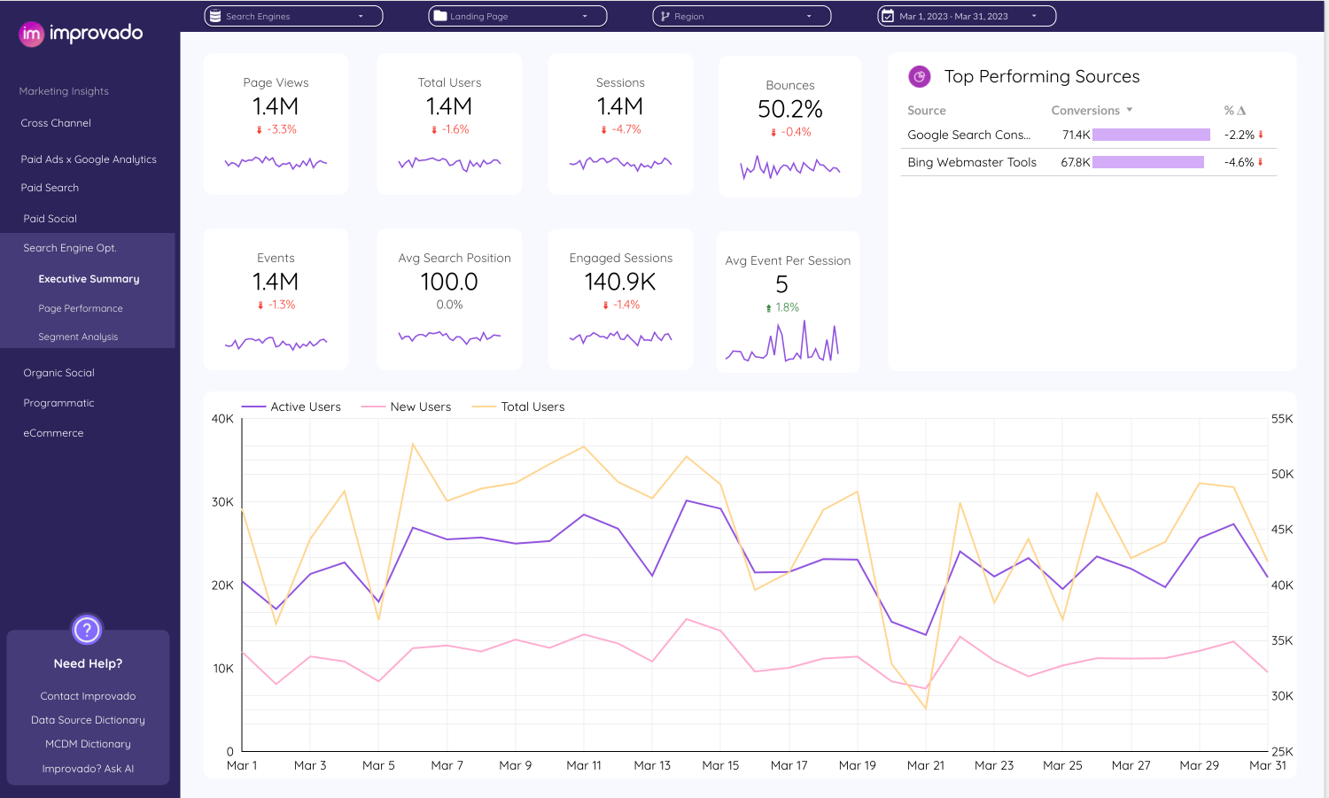Open the Region dropdown arrow

click(x=809, y=16)
